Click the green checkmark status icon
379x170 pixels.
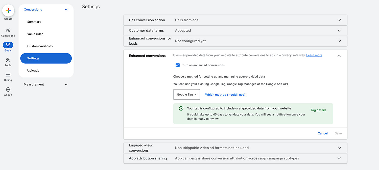(181, 108)
